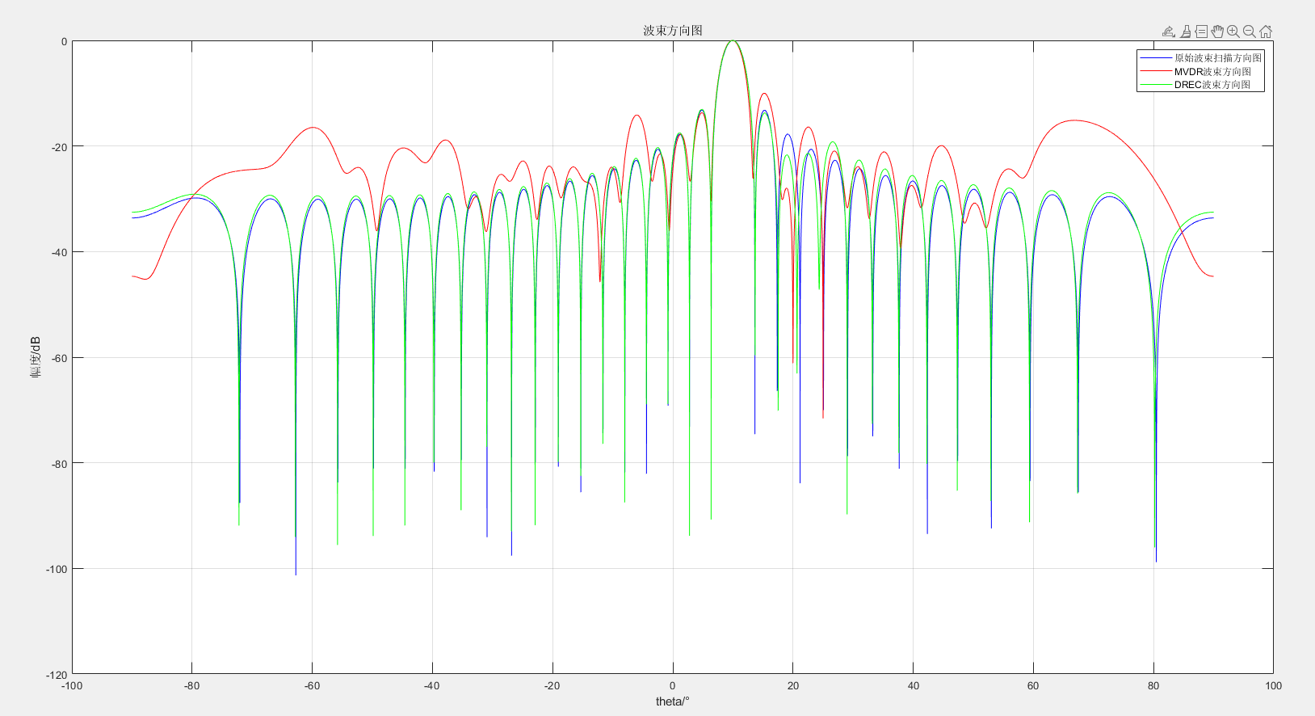Click x-axis tick label 0
This screenshot has width=1315, height=716.
pos(673,685)
